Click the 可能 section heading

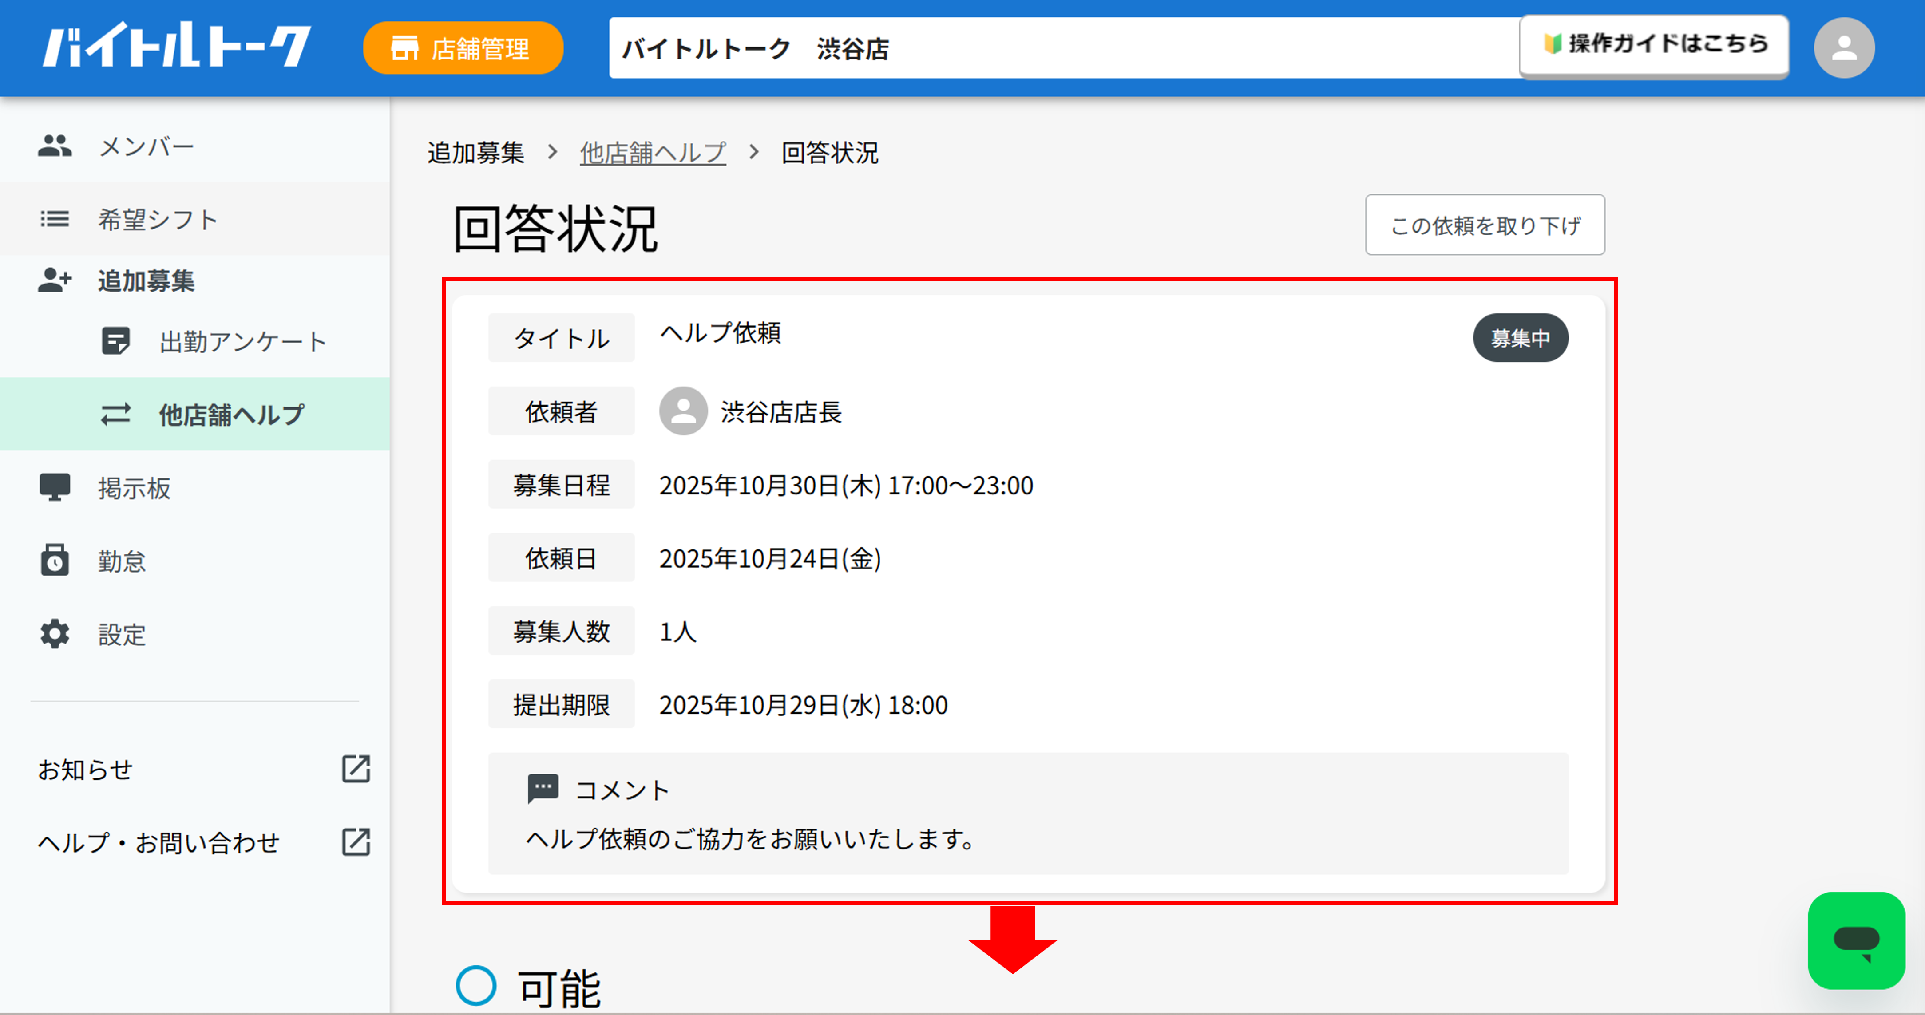pos(560,988)
